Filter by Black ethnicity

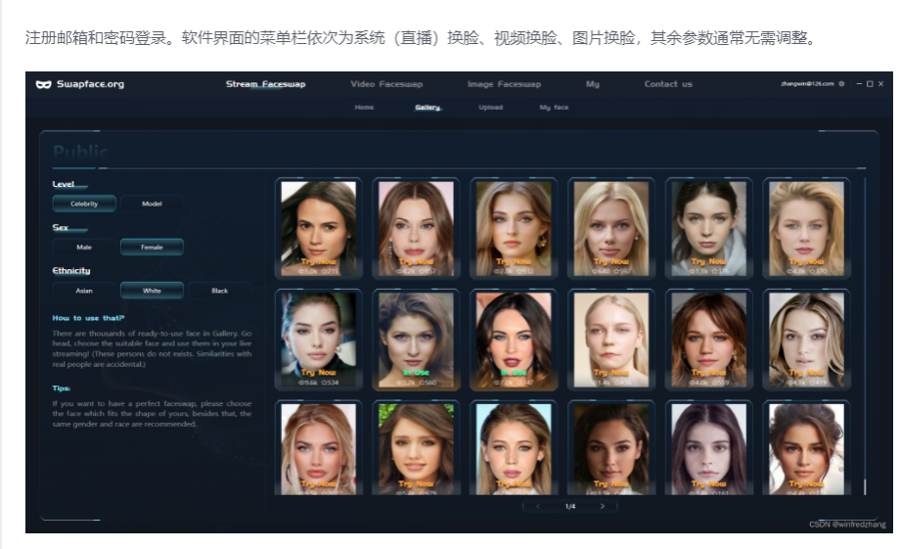point(219,291)
